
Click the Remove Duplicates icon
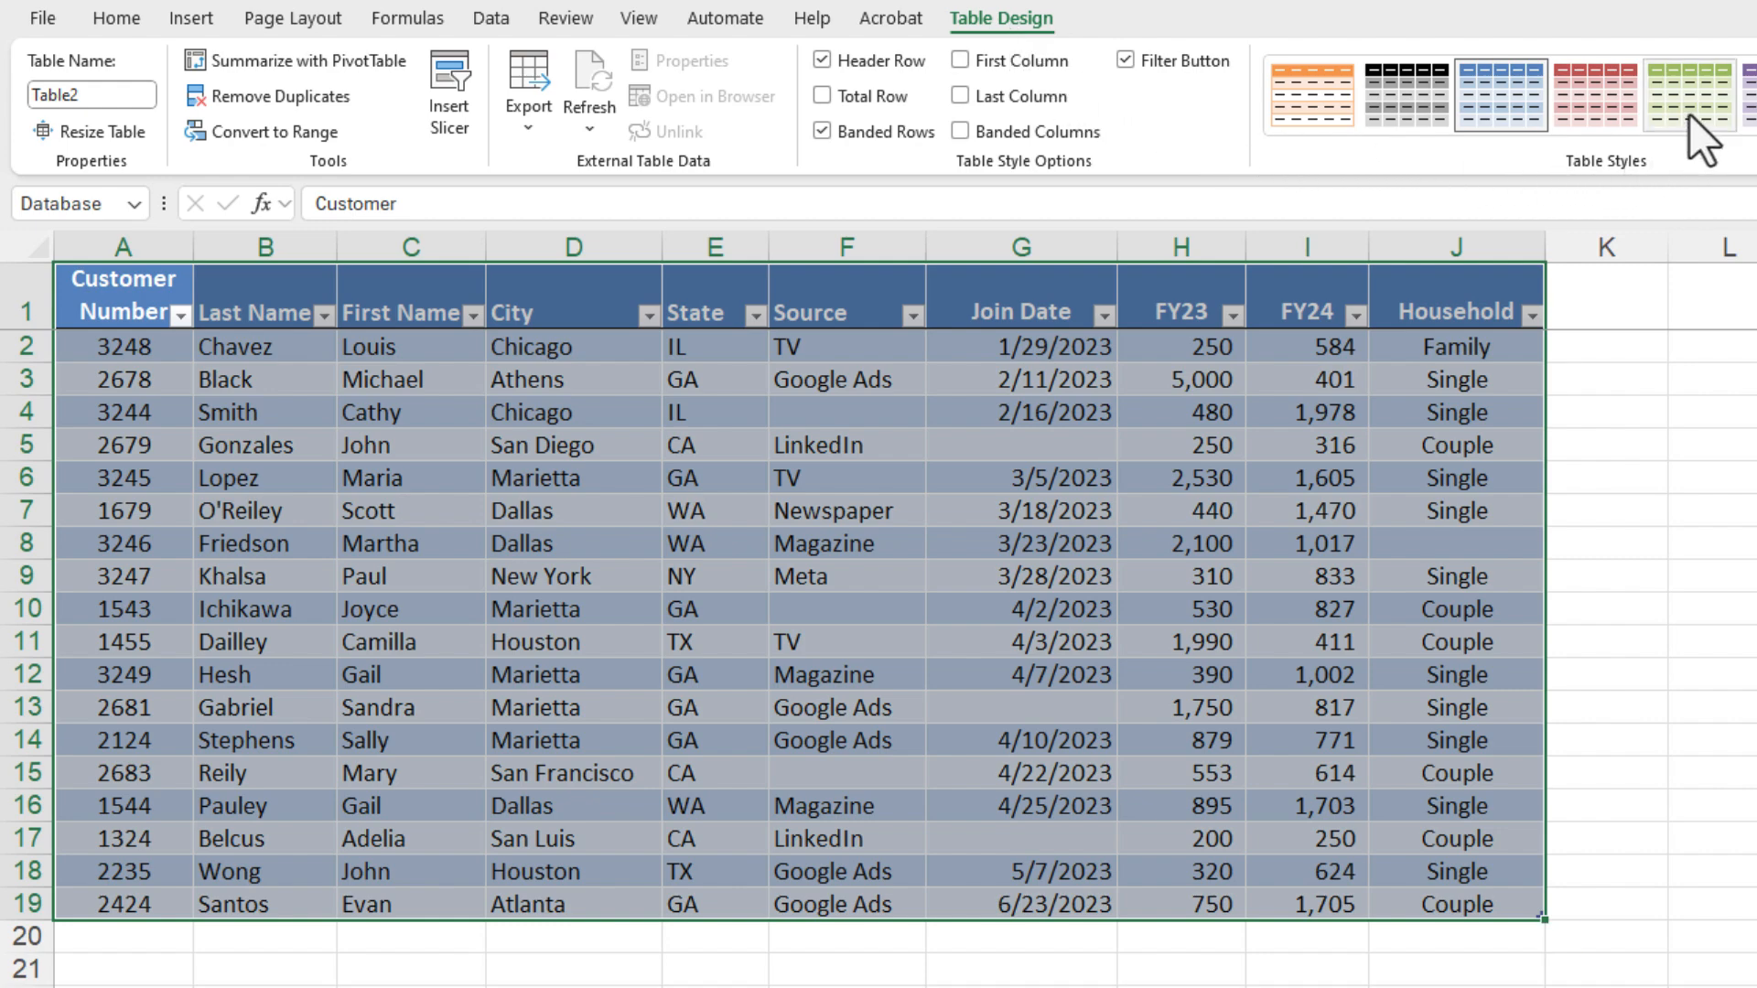pos(195,96)
